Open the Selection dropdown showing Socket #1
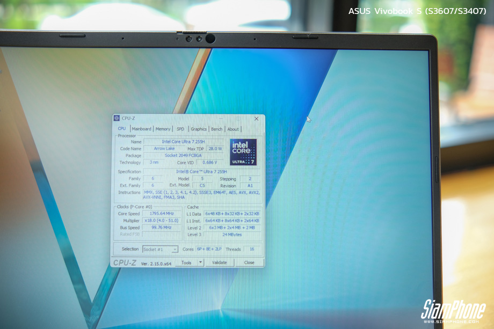 coord(161,250)
